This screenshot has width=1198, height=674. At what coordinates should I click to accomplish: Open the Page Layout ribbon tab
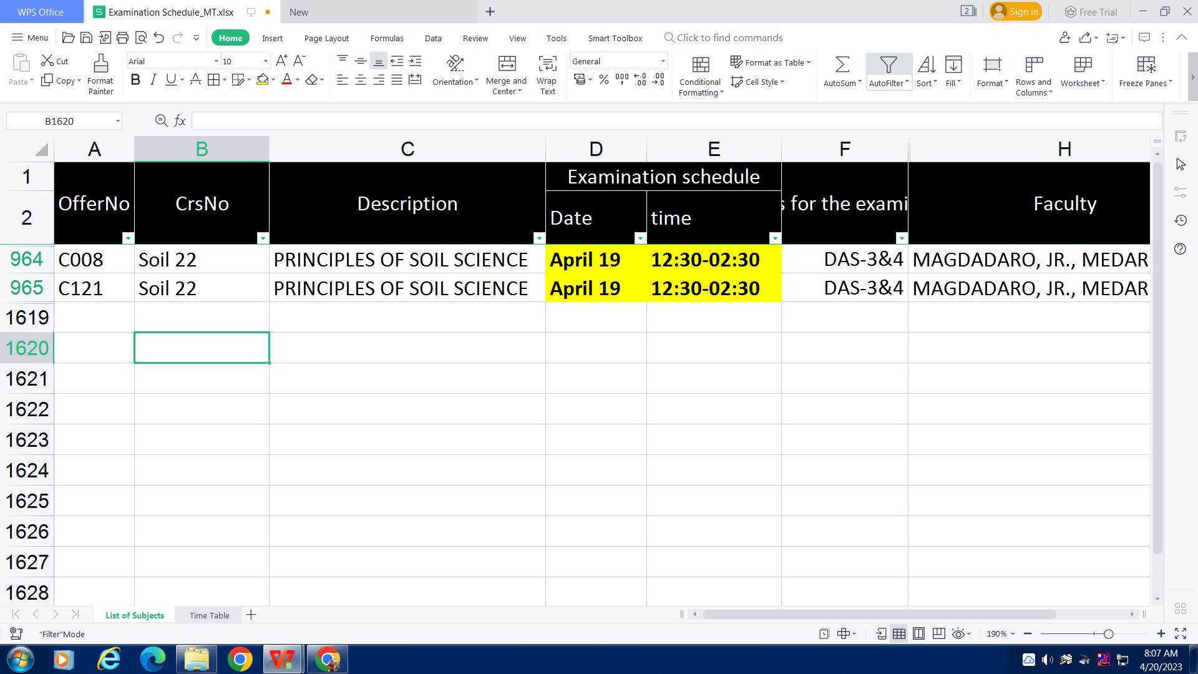click(326, 38)
